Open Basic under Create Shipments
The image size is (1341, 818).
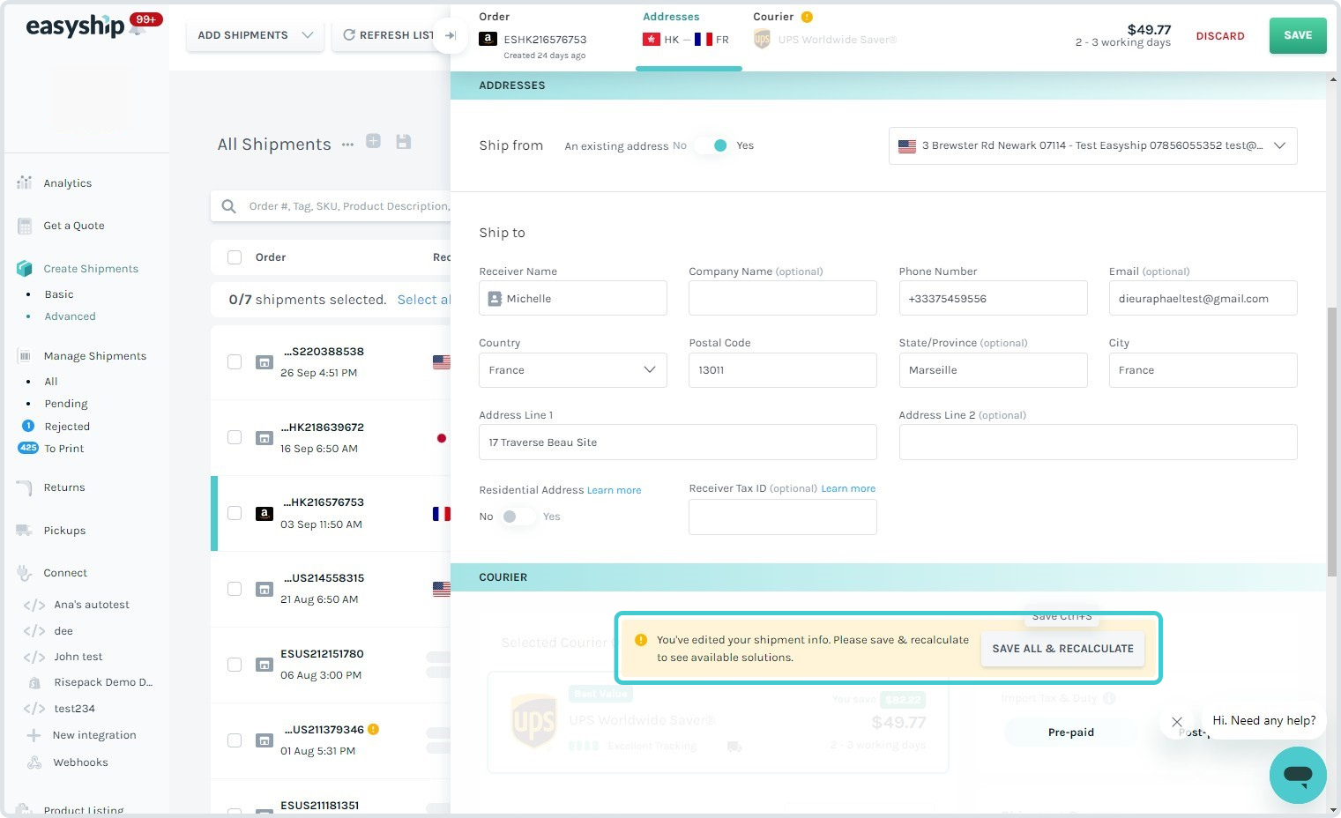(x=59, y=294)
